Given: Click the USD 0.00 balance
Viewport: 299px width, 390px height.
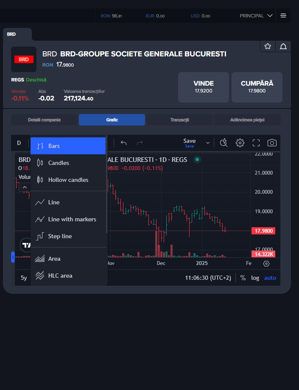Looking at the screenshot, I should [x=201, y=16].
